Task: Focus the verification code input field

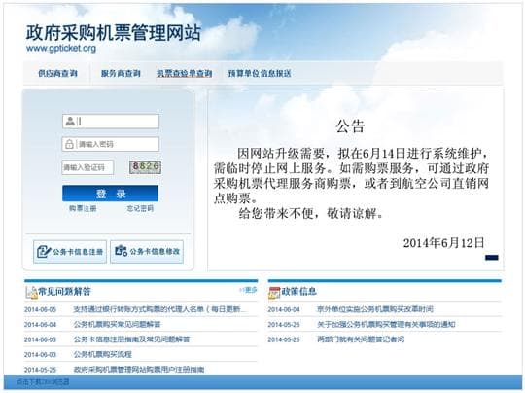Action: tap(87, 167)
